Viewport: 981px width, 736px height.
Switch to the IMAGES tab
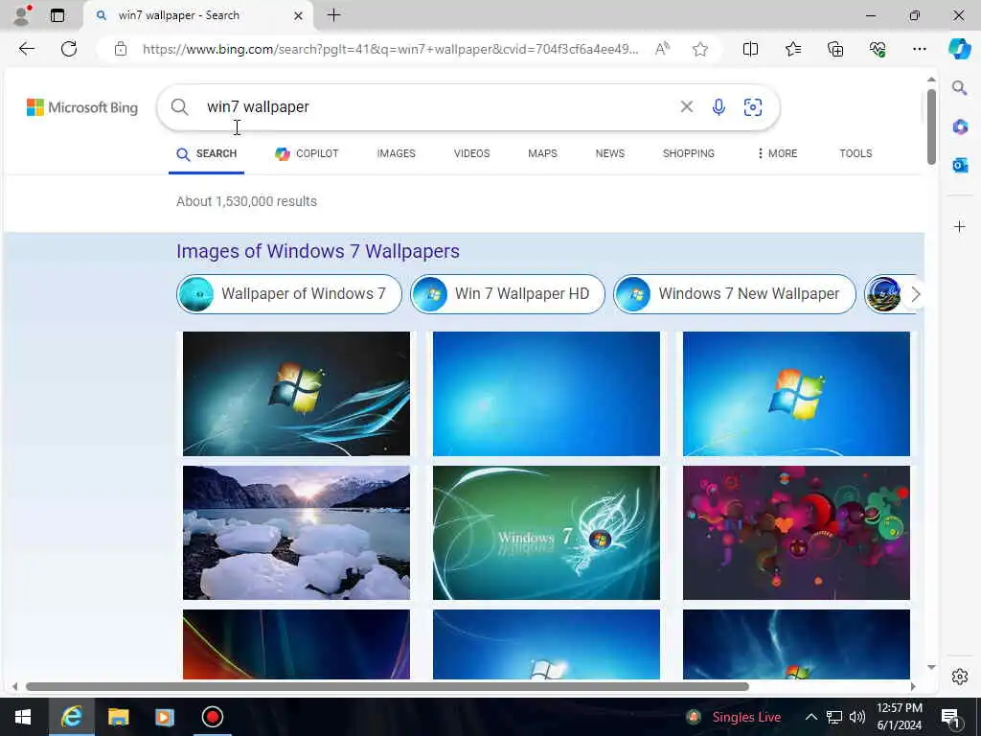(x=396, y=153)
